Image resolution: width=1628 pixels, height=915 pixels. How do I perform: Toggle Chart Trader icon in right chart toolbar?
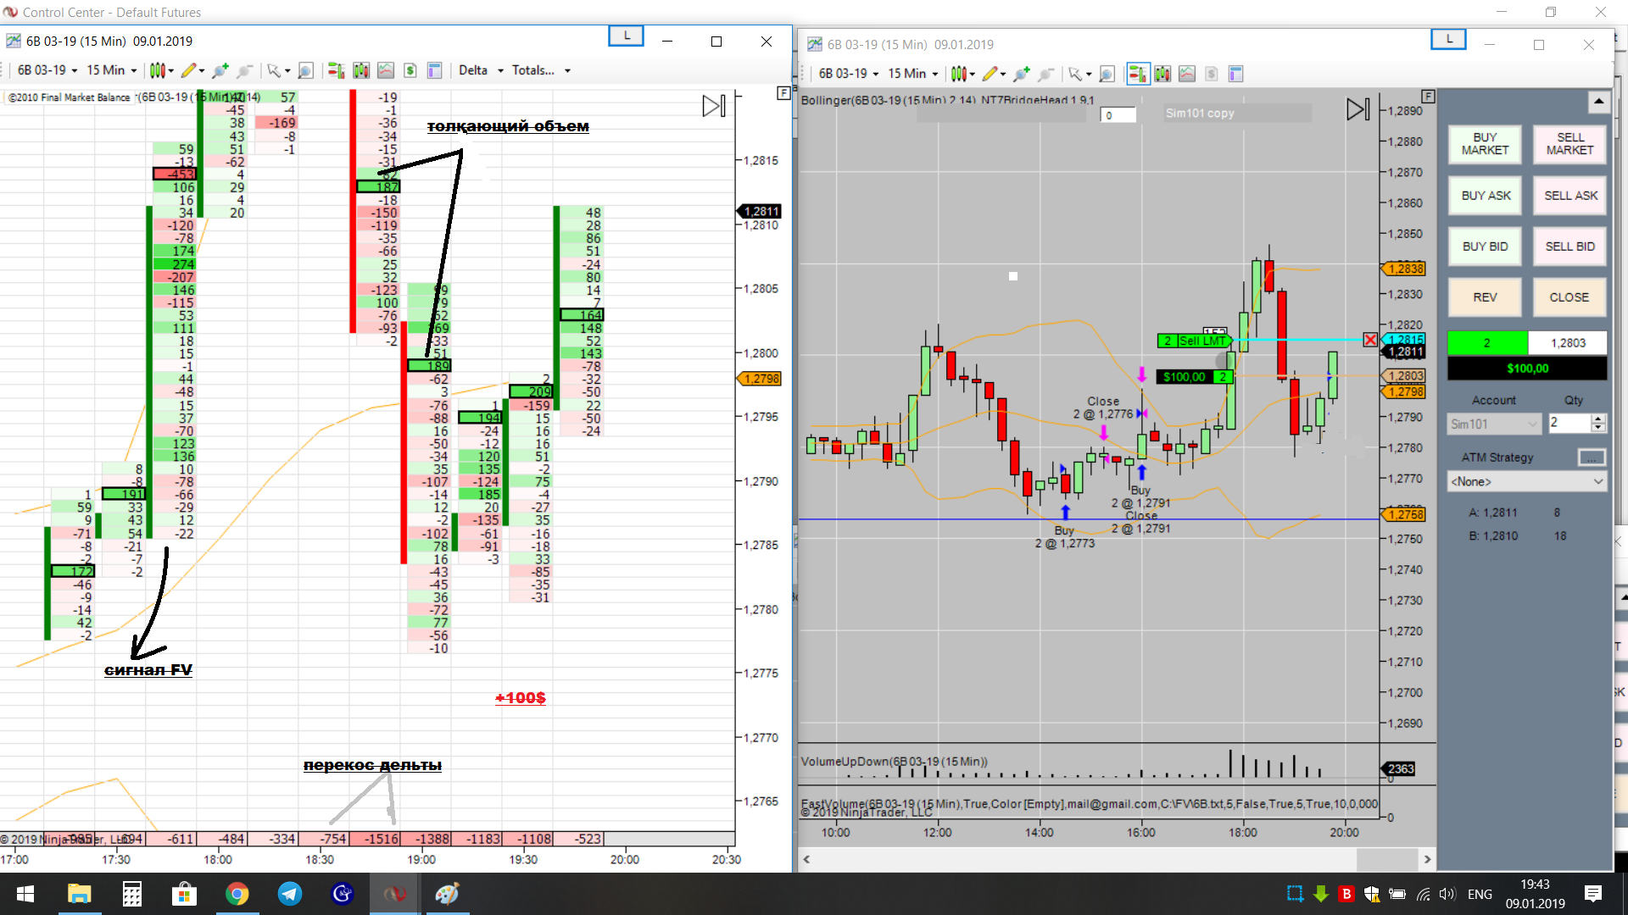pos(1138,74)
